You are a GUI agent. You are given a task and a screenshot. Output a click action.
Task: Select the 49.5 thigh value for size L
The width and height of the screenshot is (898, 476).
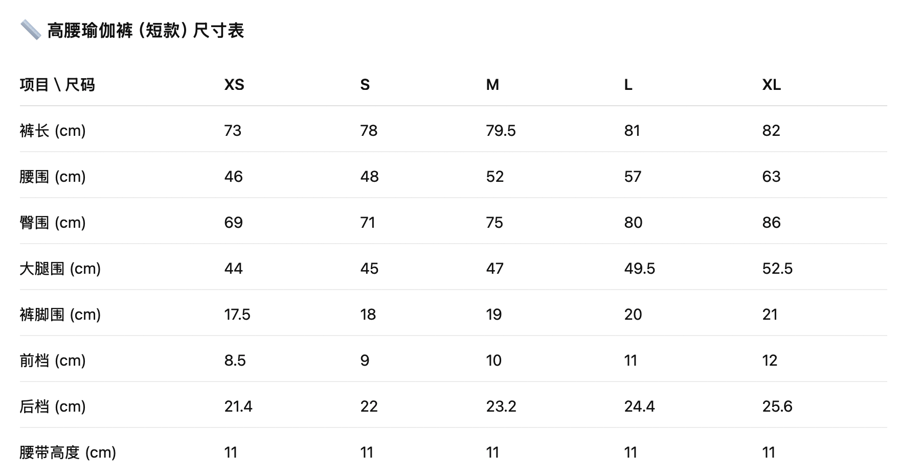pyautogui.click(x=639, y=269)
